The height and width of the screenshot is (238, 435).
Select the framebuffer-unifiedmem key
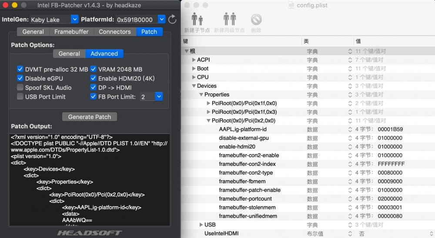tap(248, 216)
